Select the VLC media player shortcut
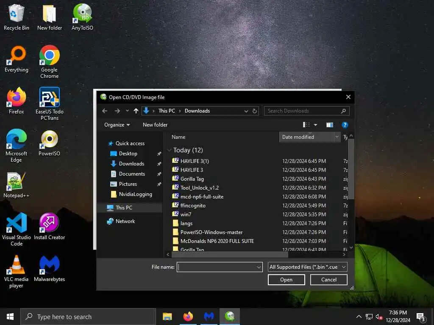 [x=17, y=271]
